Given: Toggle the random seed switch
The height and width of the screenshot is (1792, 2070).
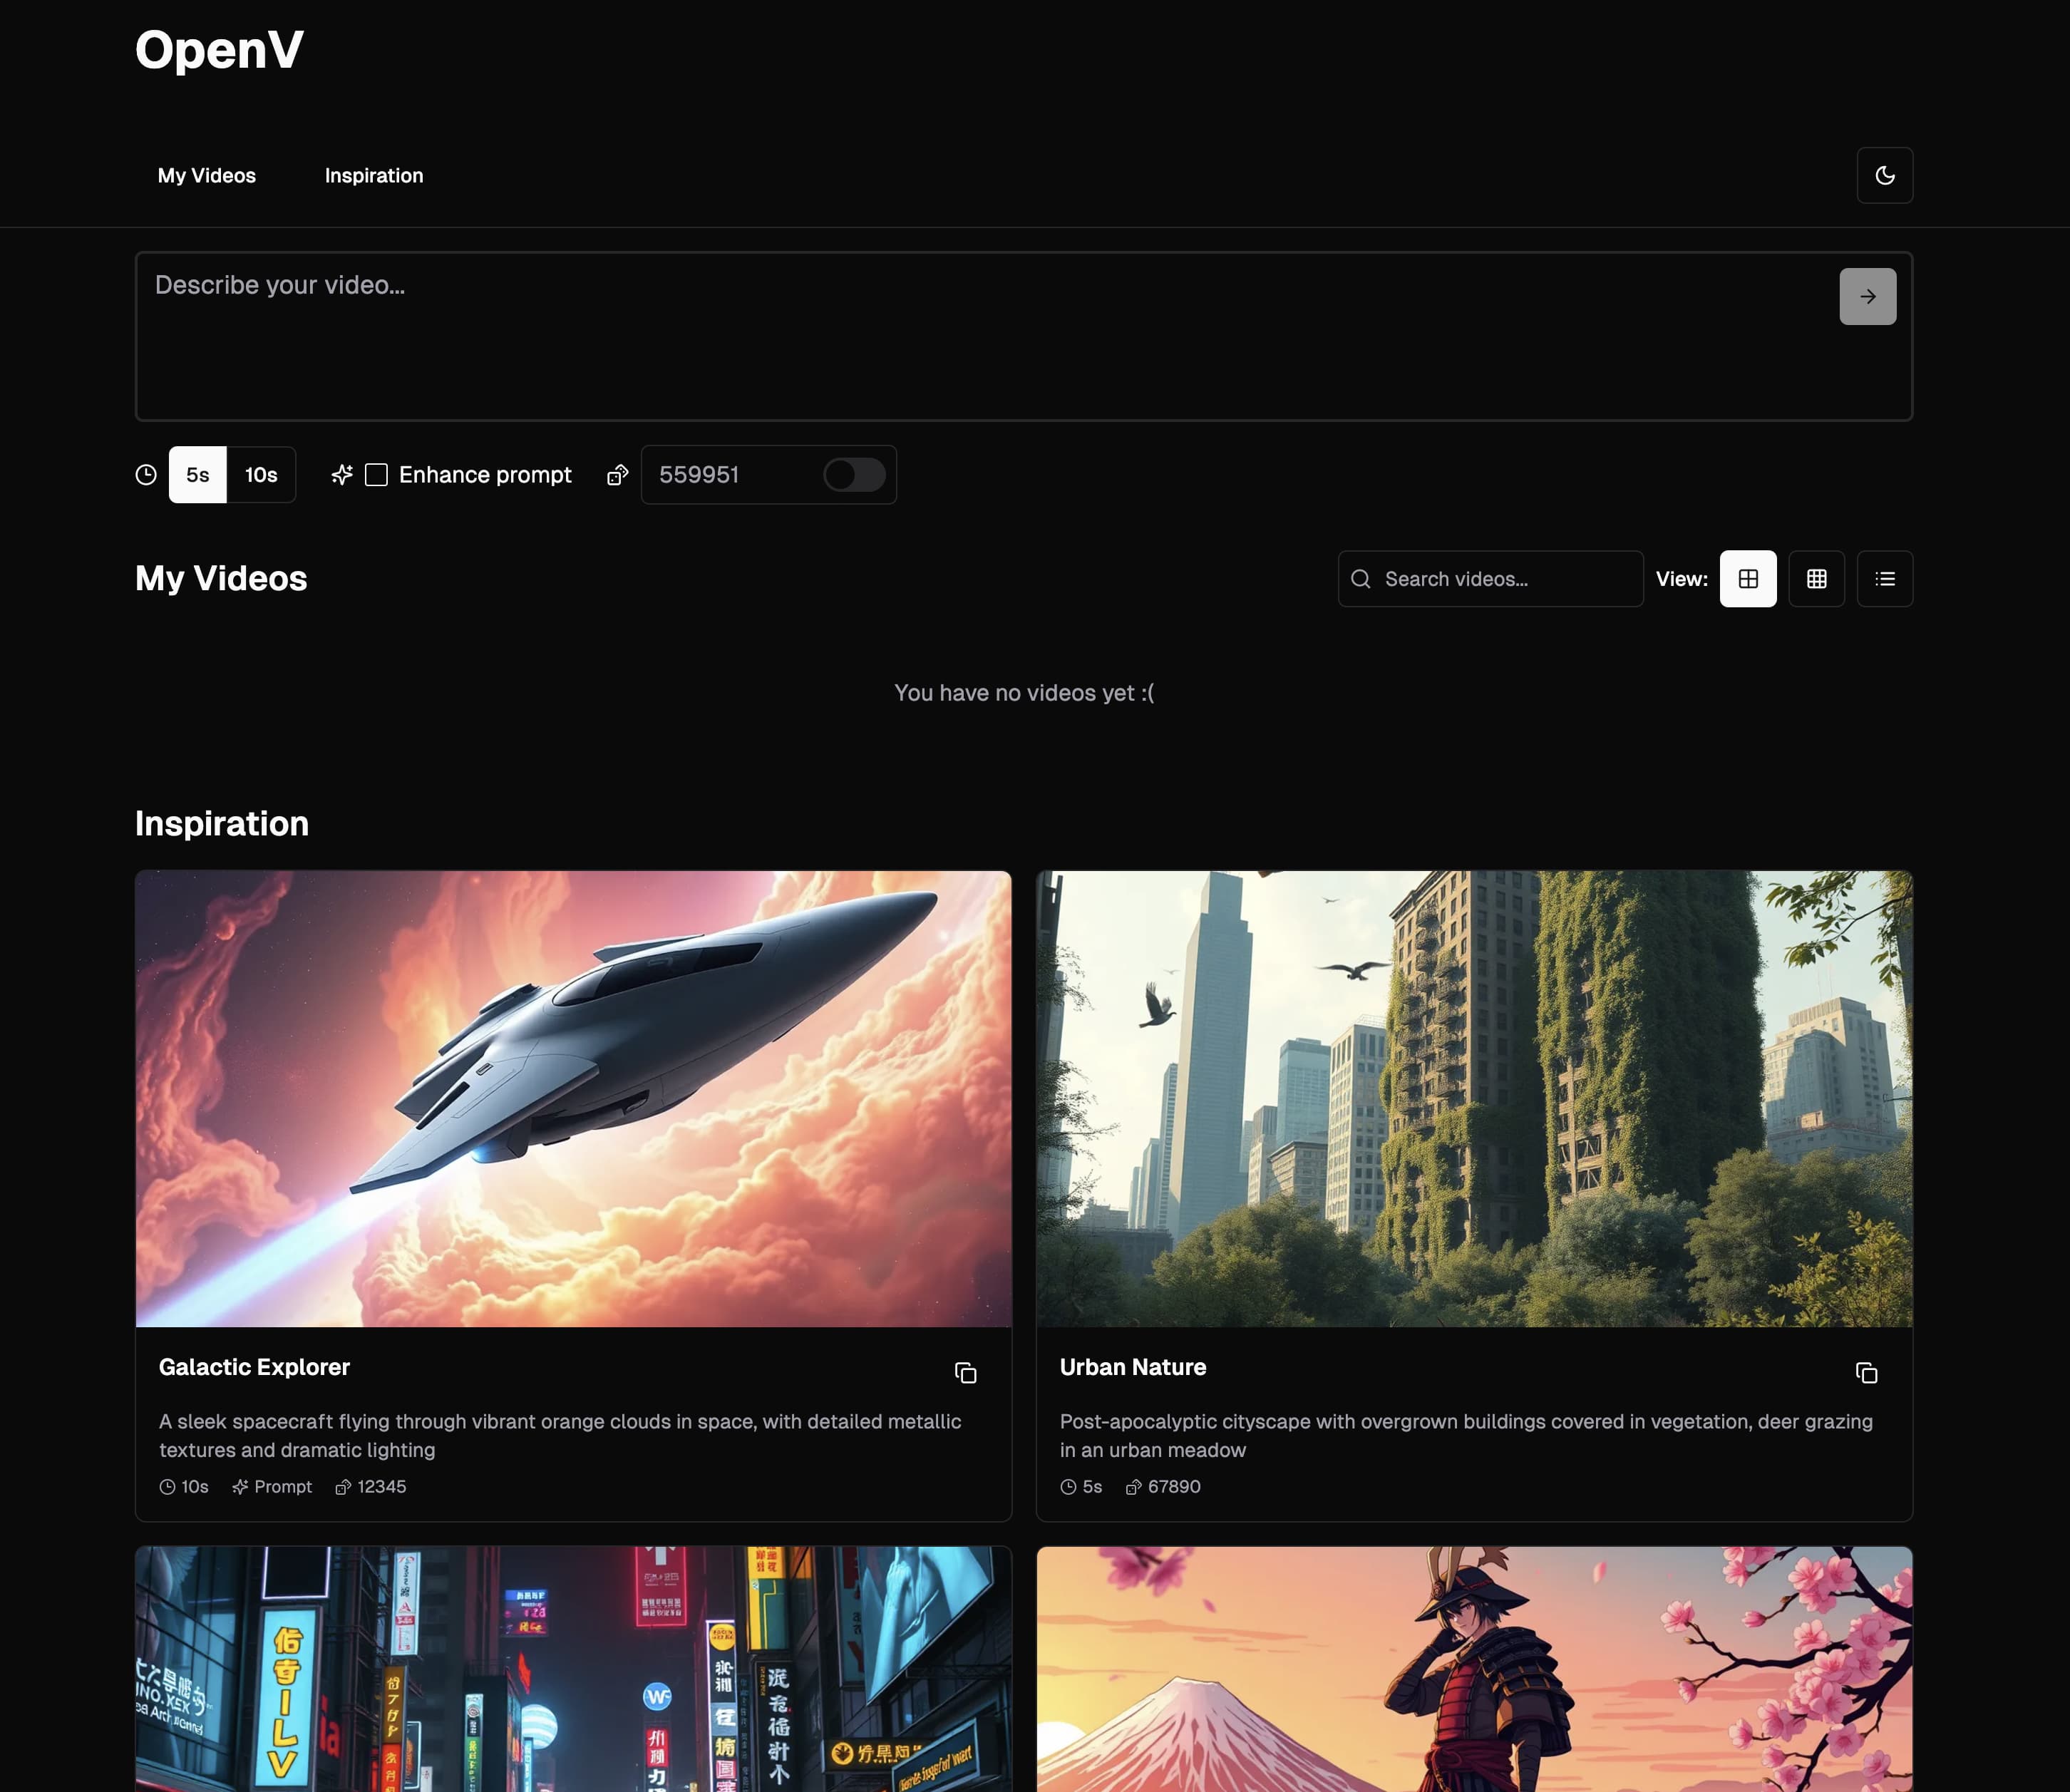Looking at the screenshot, I should (854, 475).
